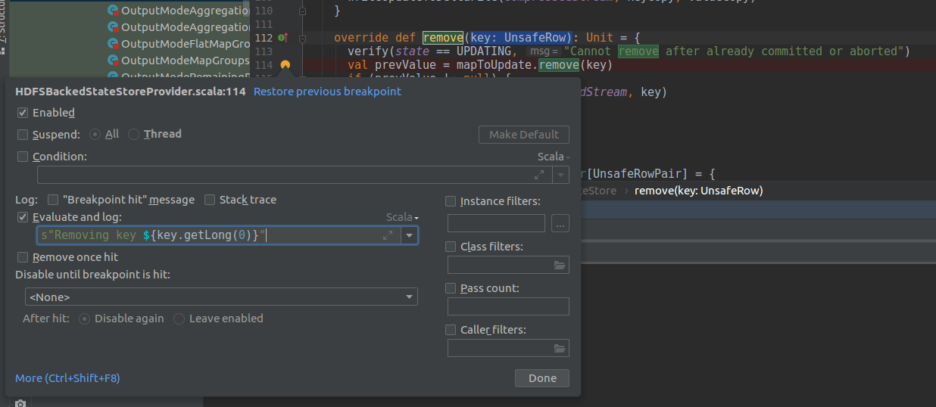Enable Instance filters checkbox

(x=451, y=201)
